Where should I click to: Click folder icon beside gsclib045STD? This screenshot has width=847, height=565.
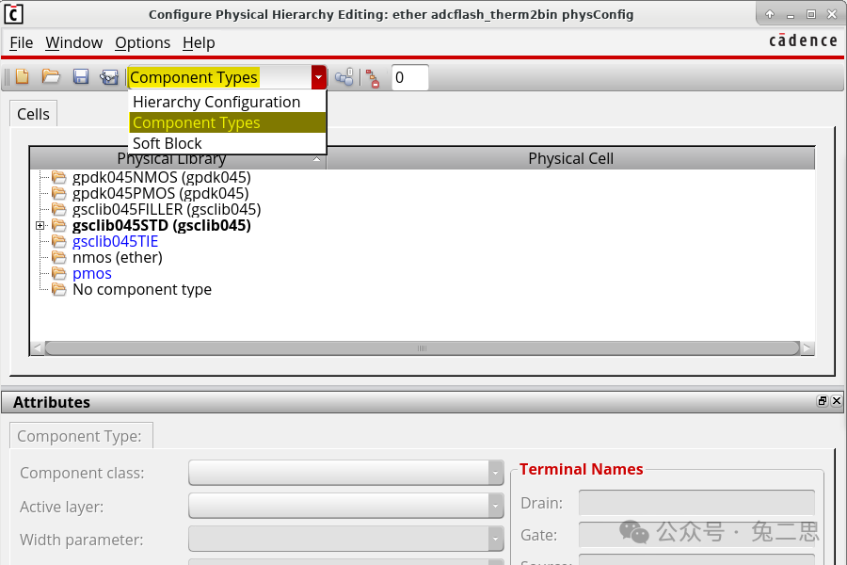[x=59, y=225]
